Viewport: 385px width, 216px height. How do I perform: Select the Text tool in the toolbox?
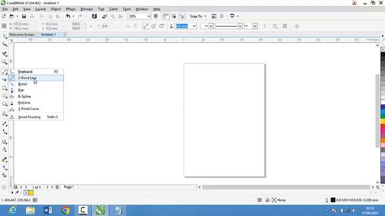4,113
